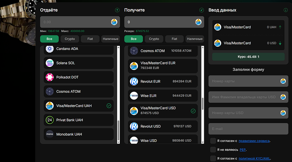Click the Получите list scrollbar thumb

[x=203, y=104]
